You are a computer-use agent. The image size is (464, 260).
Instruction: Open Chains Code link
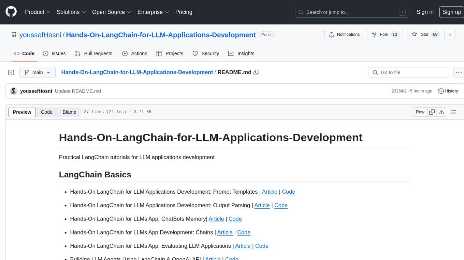coord(244,232)
